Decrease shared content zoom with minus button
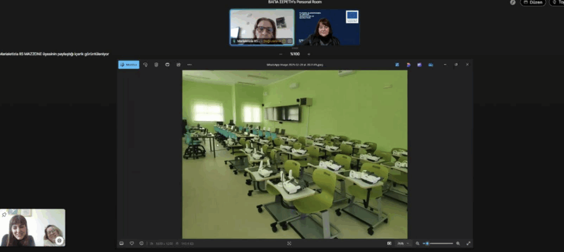This screenshot has height=252, width=564. [281, 54]
